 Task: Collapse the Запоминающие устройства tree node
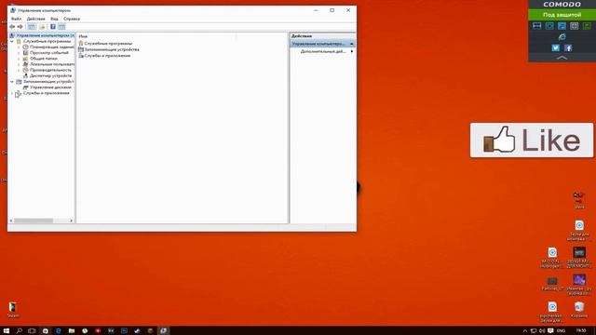point(12,82)
